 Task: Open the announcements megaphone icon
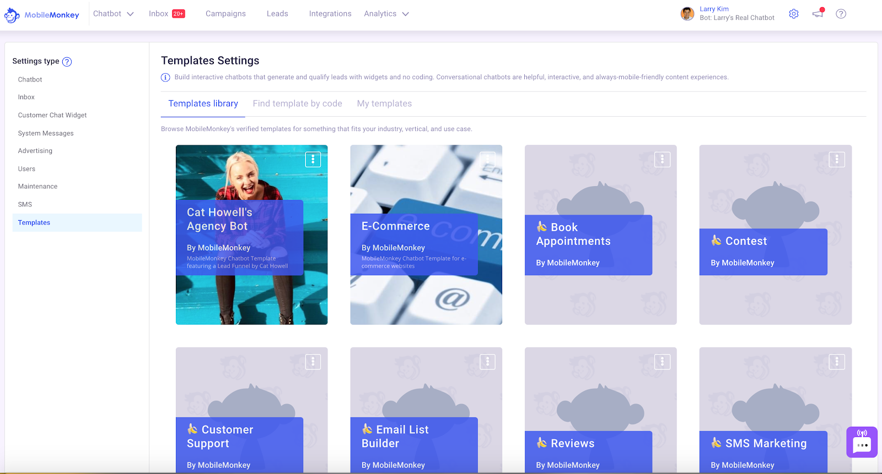click(818, 13)
